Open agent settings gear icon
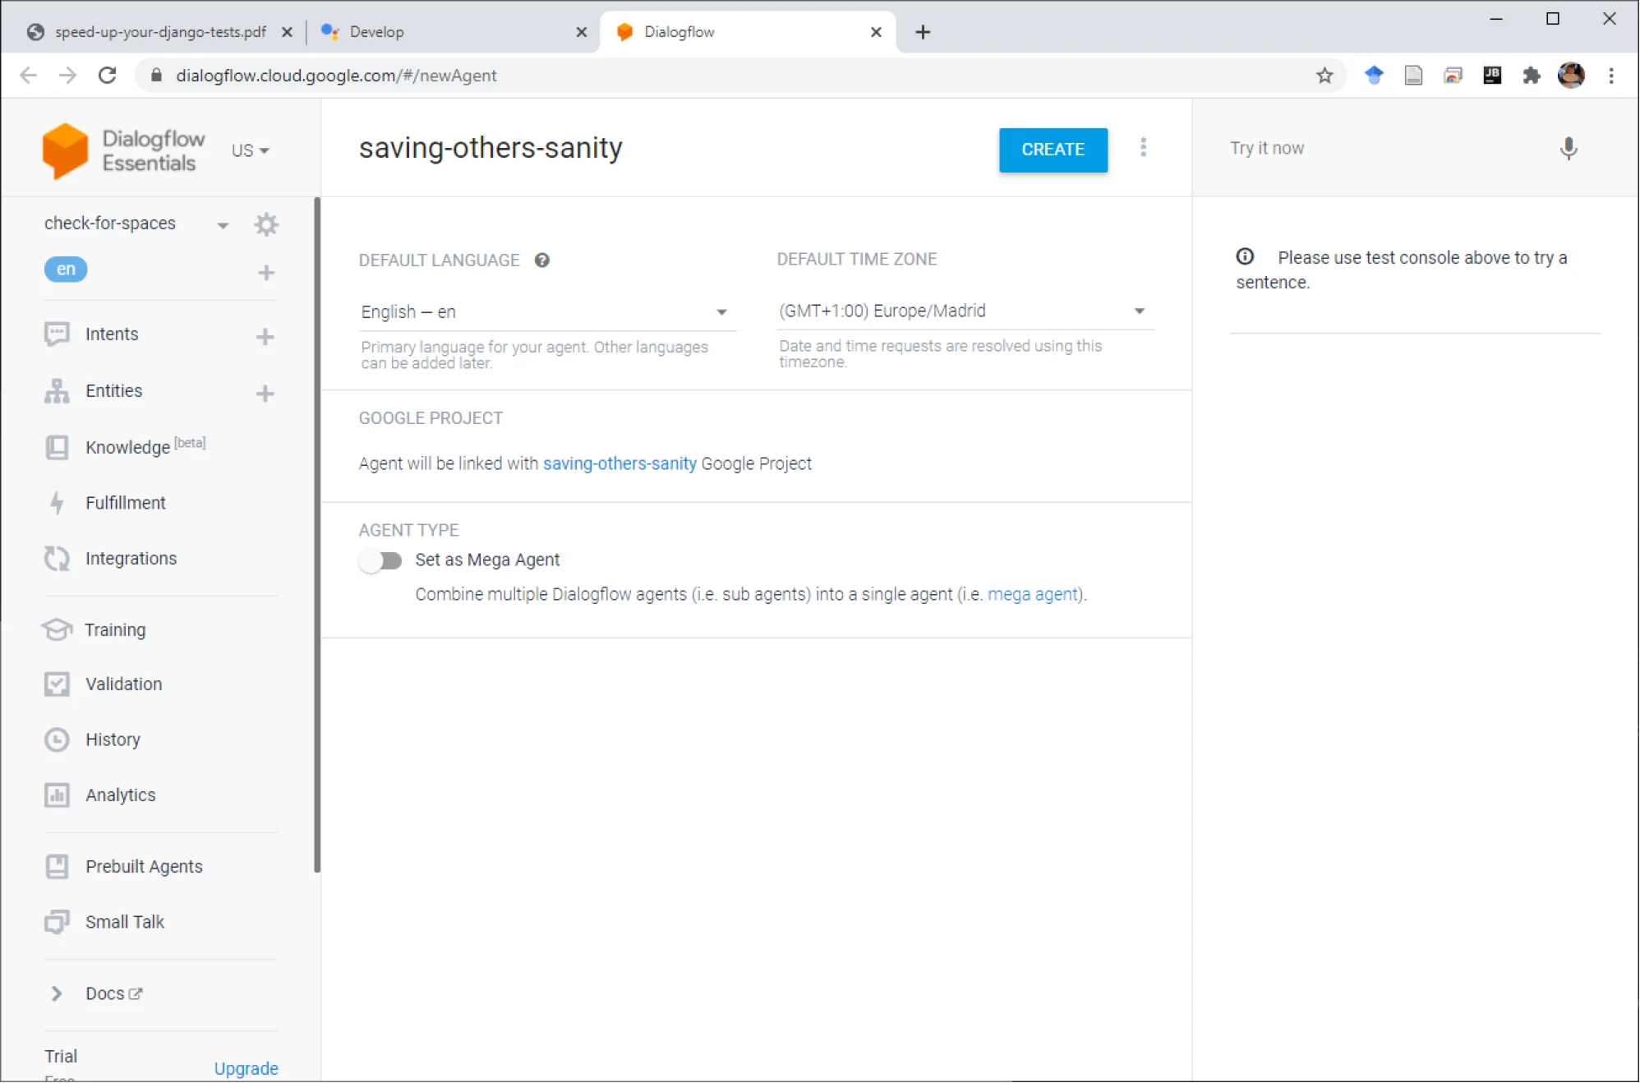1640x1083 pixels. [265, 224]
